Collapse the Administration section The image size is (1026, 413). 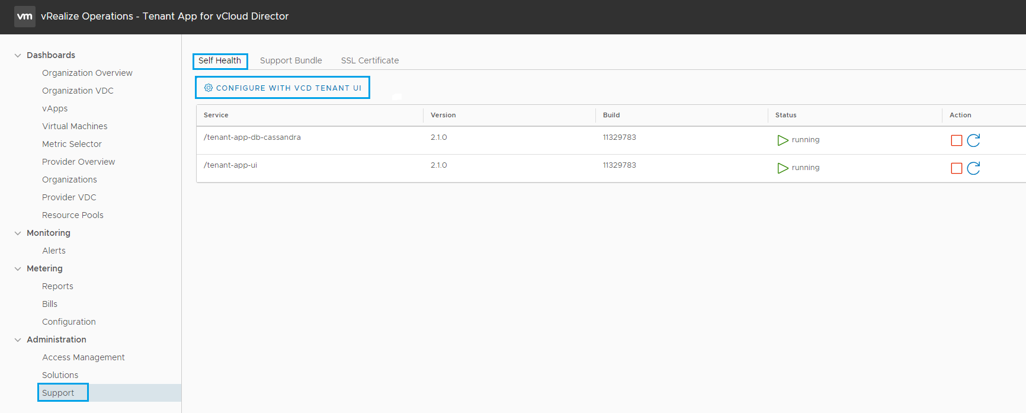tap(18, 340)
